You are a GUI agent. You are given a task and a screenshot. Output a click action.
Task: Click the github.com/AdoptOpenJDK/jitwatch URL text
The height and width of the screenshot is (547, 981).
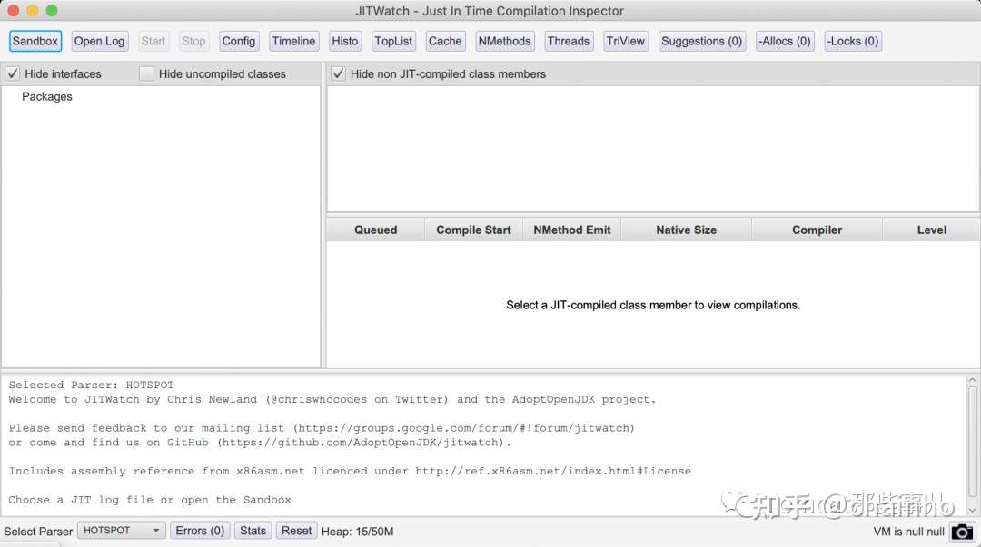[x=361, y=443]
